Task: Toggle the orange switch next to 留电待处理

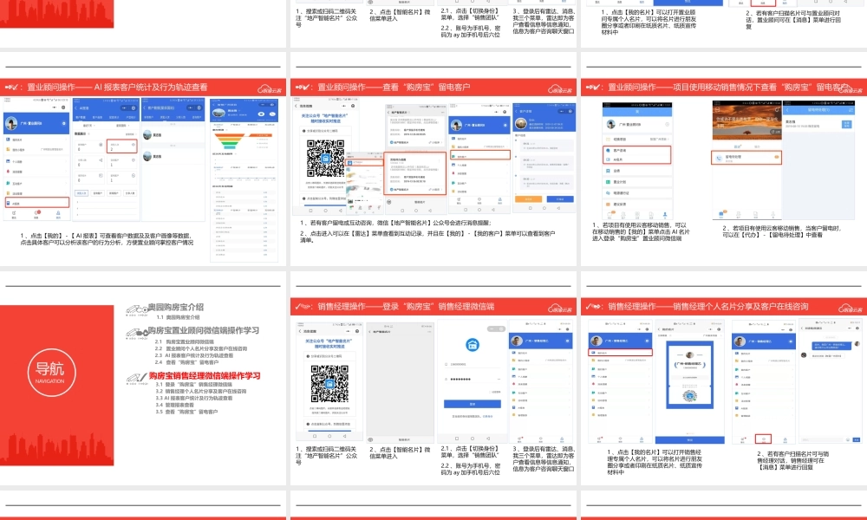Action: pos(777,157)
